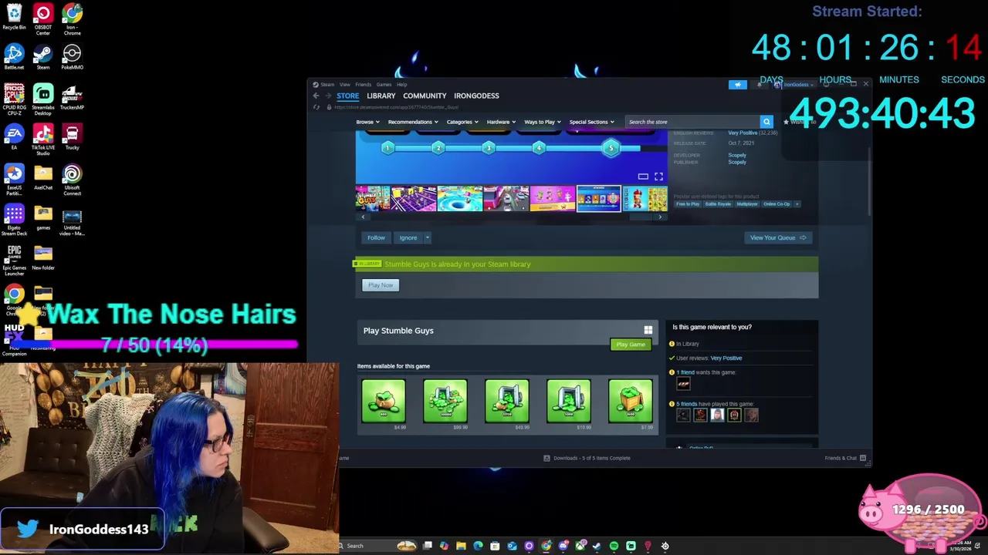This screenshot has width=988, height=555.
Task: Open the Steam menu
Action: pyautogui.click(x=327, y=84)
